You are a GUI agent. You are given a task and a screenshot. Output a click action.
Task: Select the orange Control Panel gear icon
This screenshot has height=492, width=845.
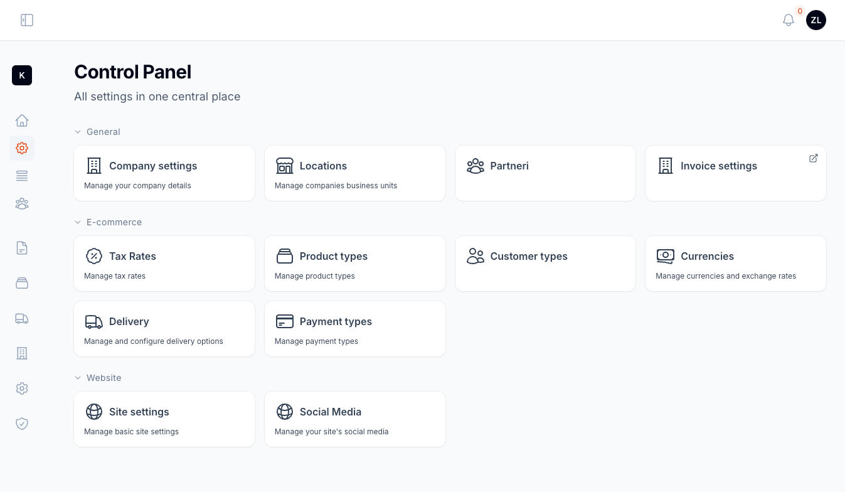click(x=22, y=148)
